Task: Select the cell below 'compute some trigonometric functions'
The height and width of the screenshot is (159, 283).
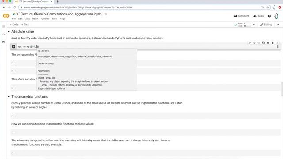Action: click(145, 132)
